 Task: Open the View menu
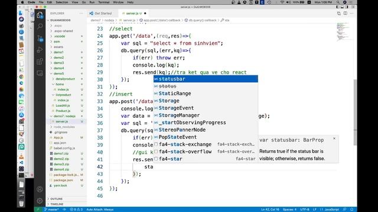[75, 2]
